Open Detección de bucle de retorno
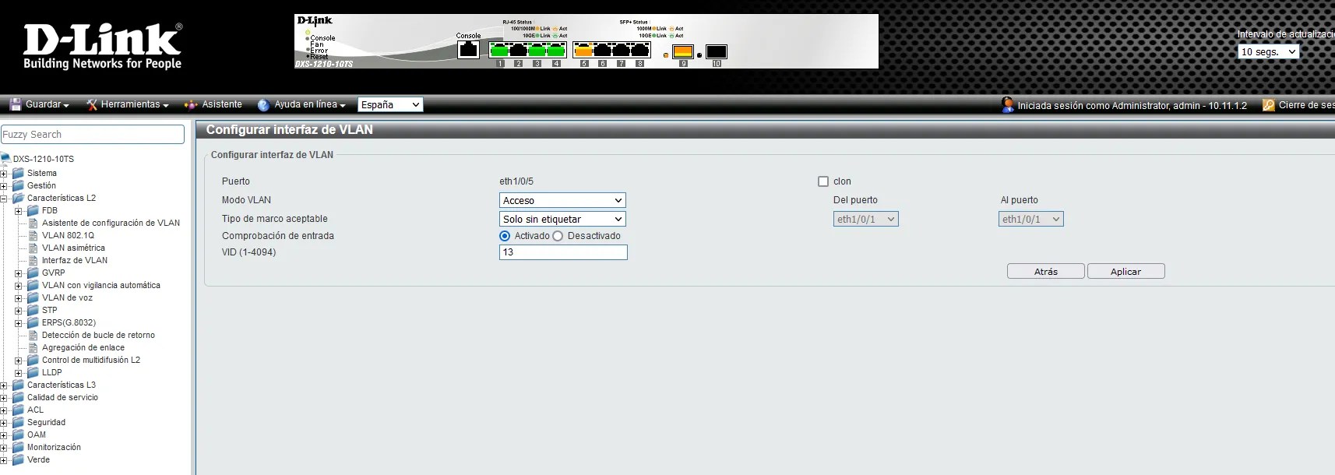 pos(98,335)
